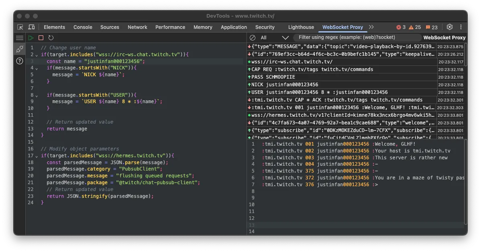Open the hamburger menu above the sidebar
This screenshot has height=252, width=481.
19,38
